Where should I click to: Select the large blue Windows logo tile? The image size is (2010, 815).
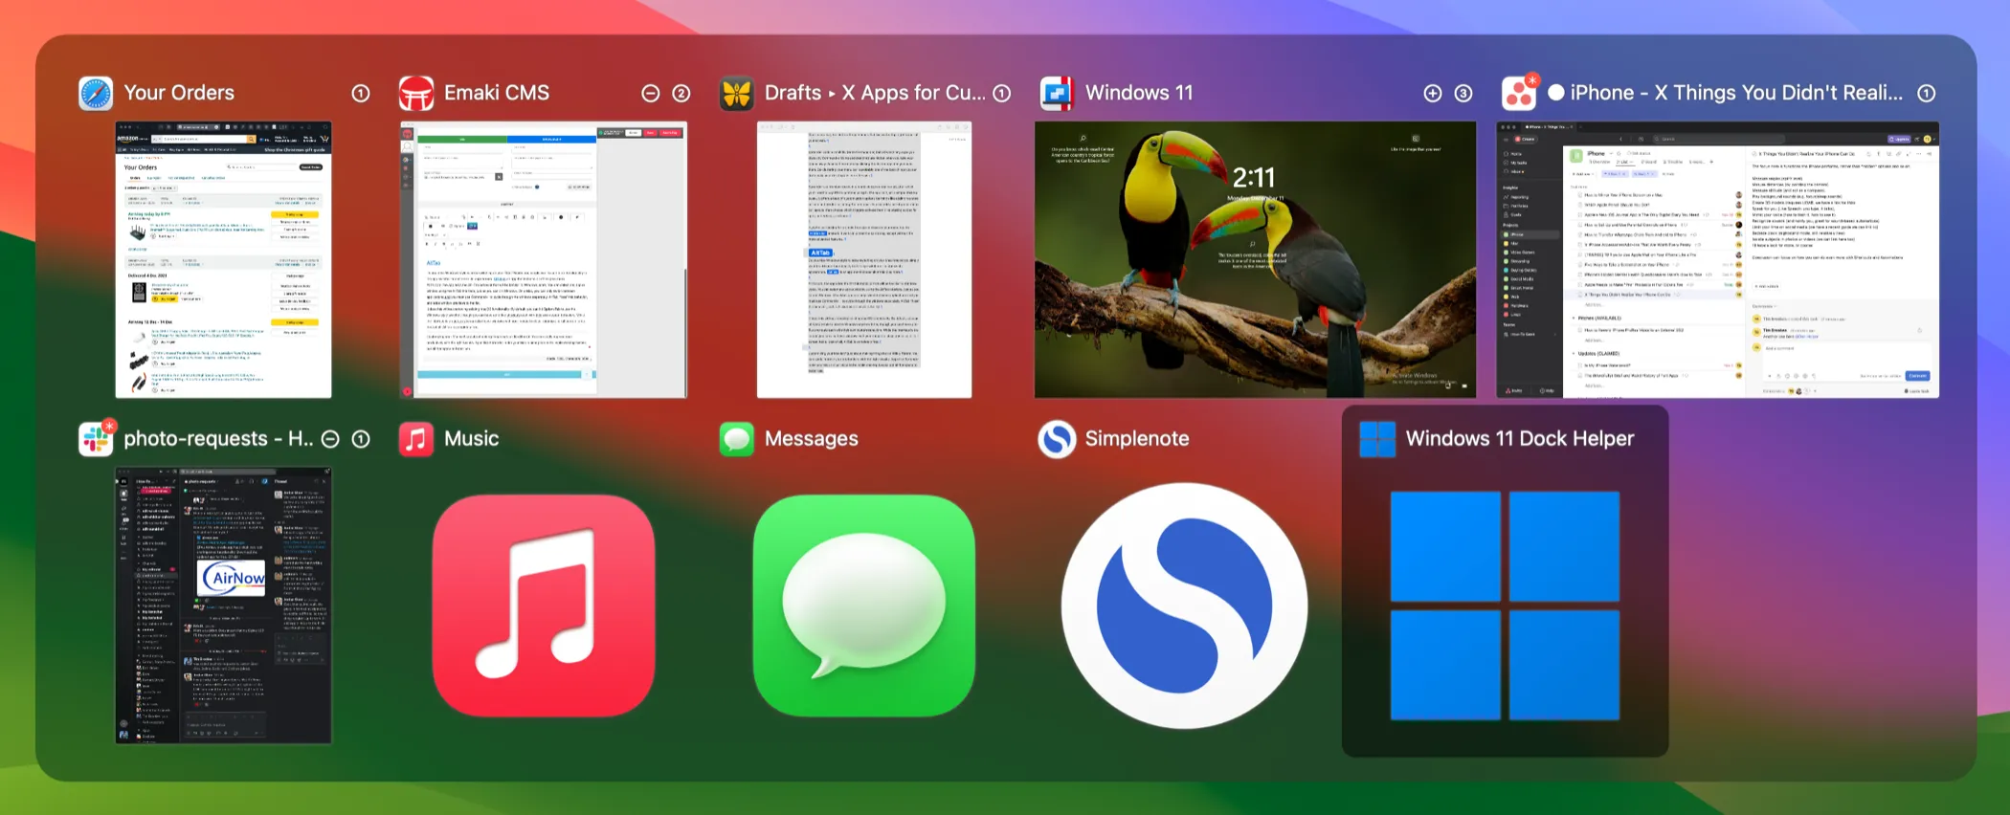click(1505, 606)
